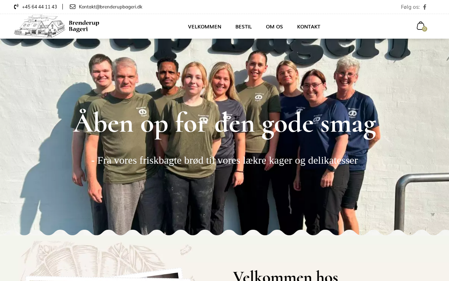Call the number +45 64 44 11 43
The width and height of the screenshot is (449, 281).
[40, 7]
